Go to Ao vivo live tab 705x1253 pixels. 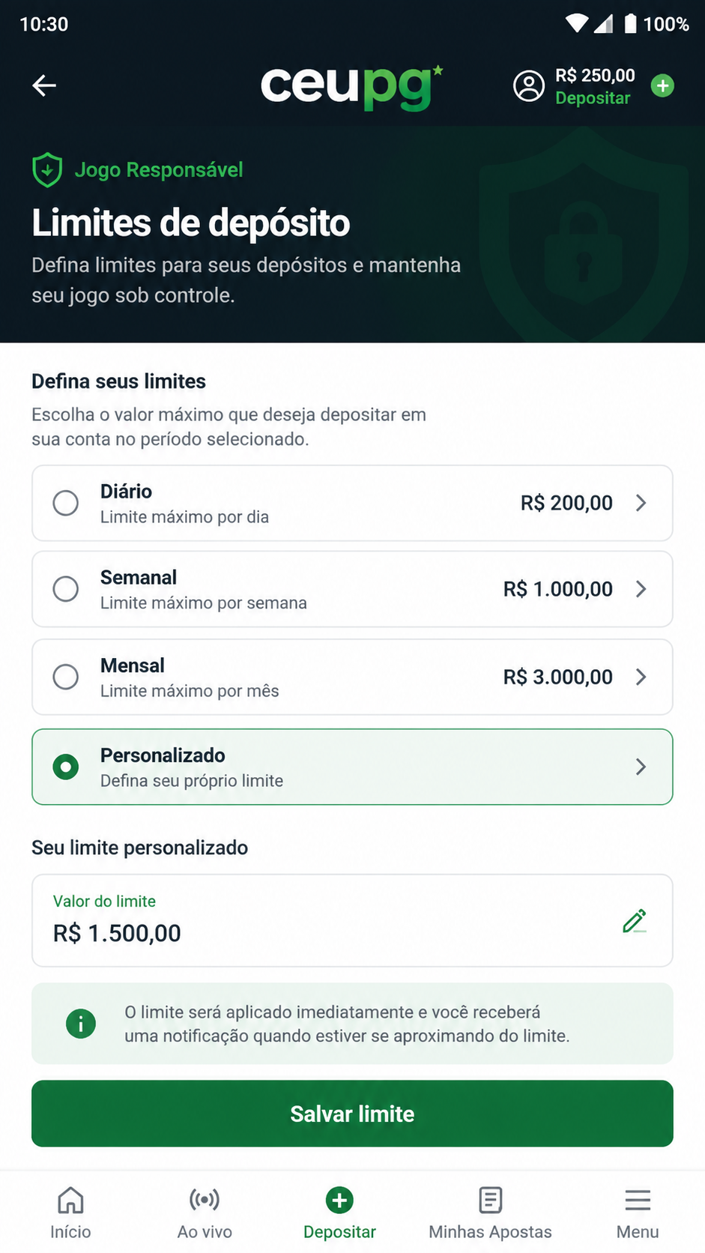(205, 1213)
